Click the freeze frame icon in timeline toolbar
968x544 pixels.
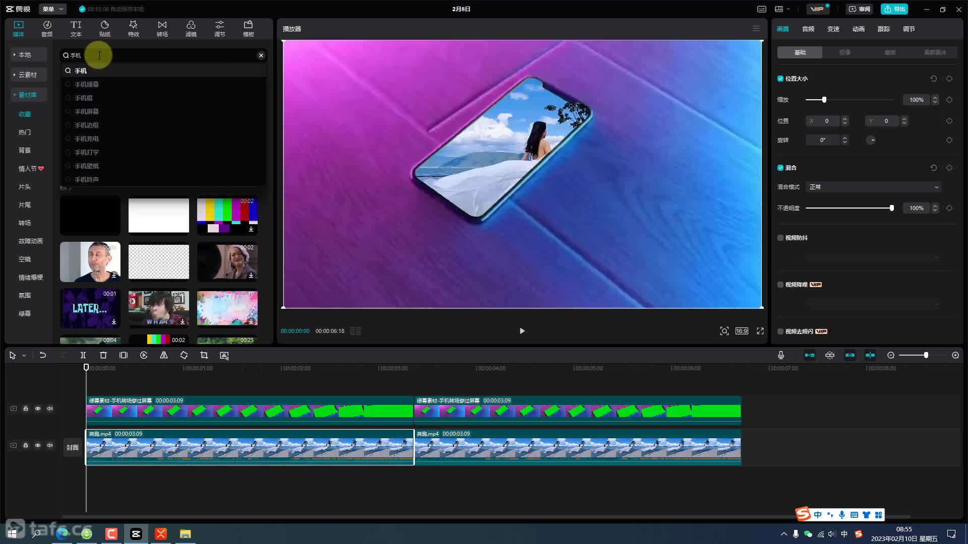click(x=124, y=355)
